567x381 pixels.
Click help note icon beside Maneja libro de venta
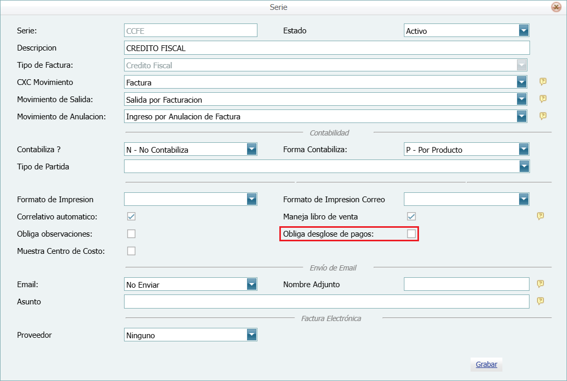point(540,216)
